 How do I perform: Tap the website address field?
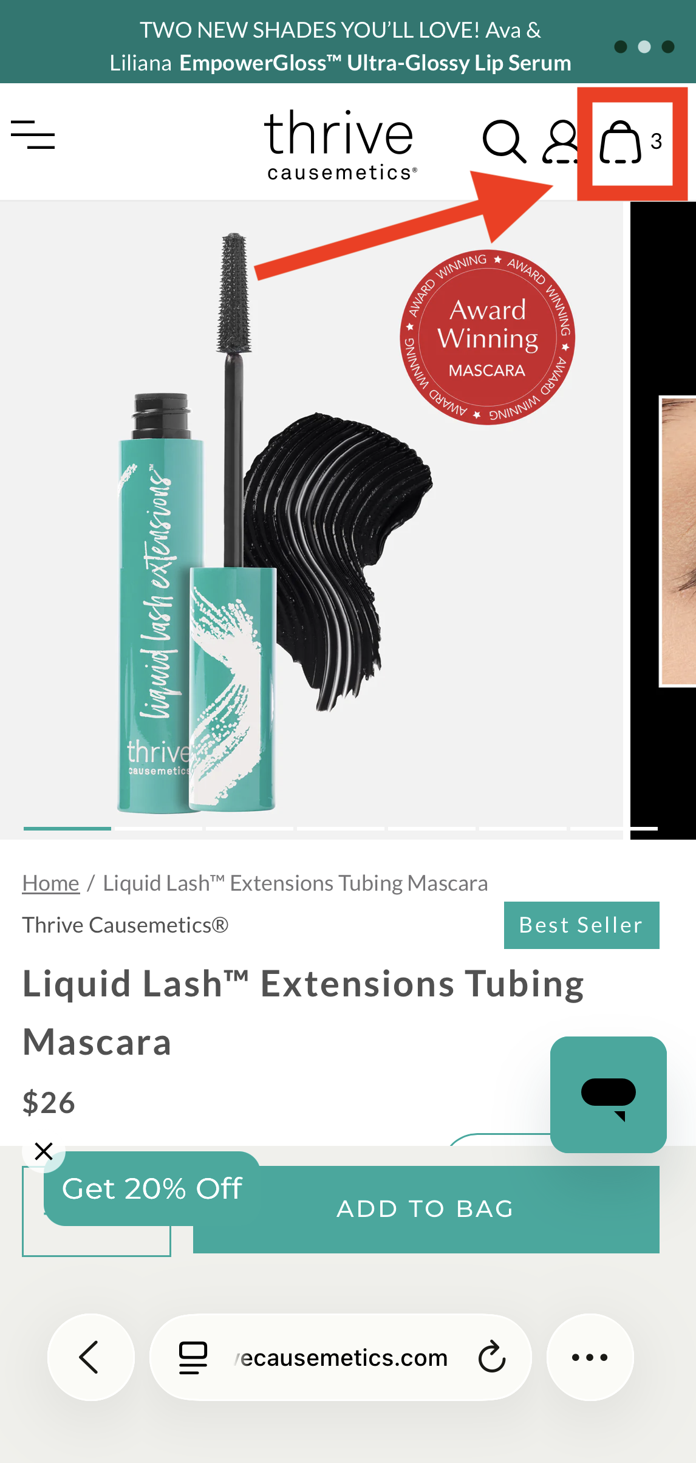pyautogui.click(x=341, y=1357)
